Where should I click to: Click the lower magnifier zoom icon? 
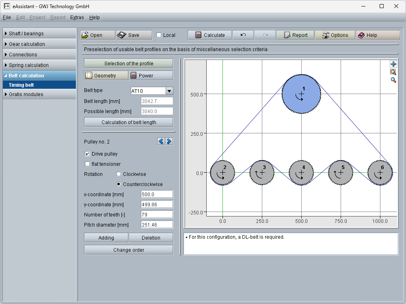[x=393, y=80]
